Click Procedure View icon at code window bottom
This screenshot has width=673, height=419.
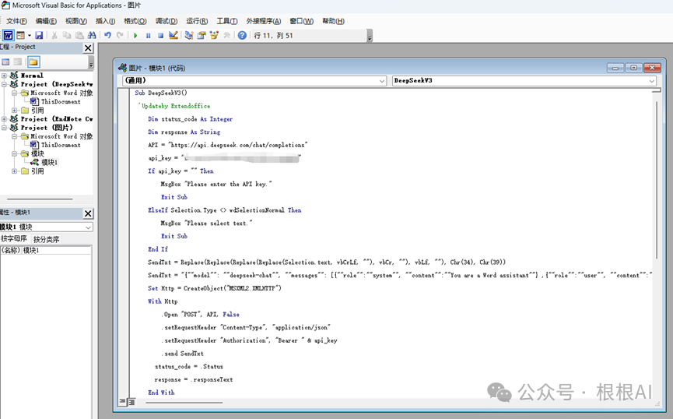coord(122,402)
